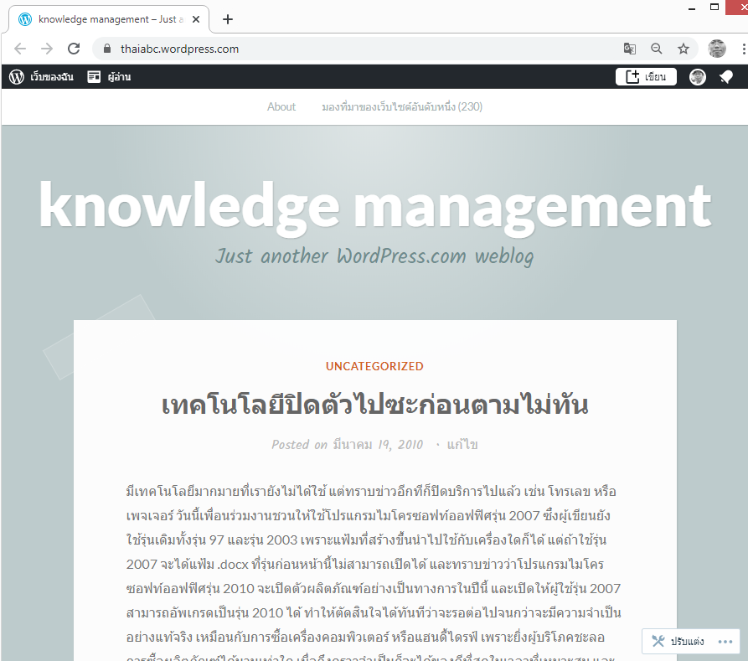748x661 pixels.
Task: Open the WordPress profile avatar in the admin bar
Action: (x=698, y=77)
